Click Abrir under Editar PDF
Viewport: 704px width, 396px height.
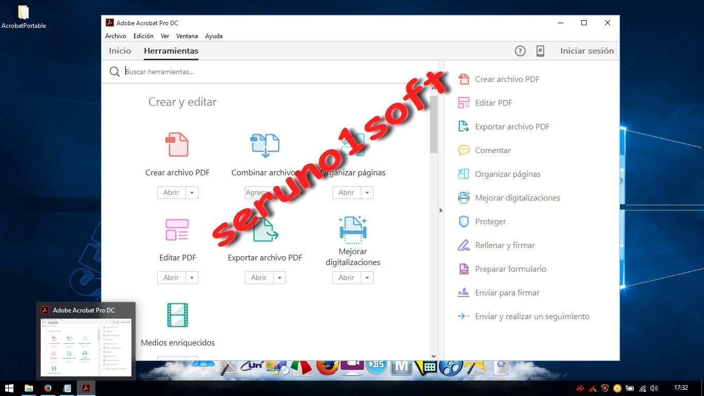pos(171,277)
